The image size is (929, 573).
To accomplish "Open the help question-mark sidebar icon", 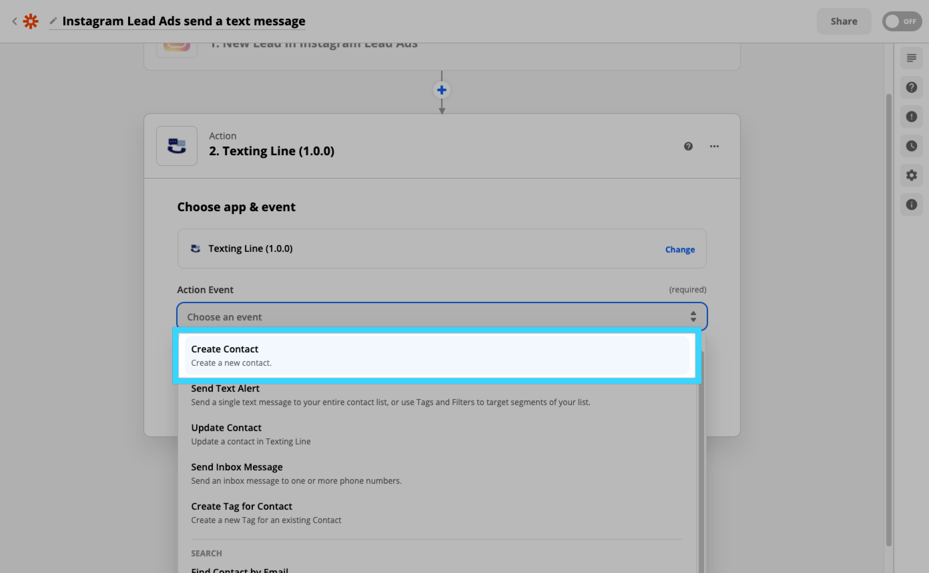I will (x=911, y=87).
